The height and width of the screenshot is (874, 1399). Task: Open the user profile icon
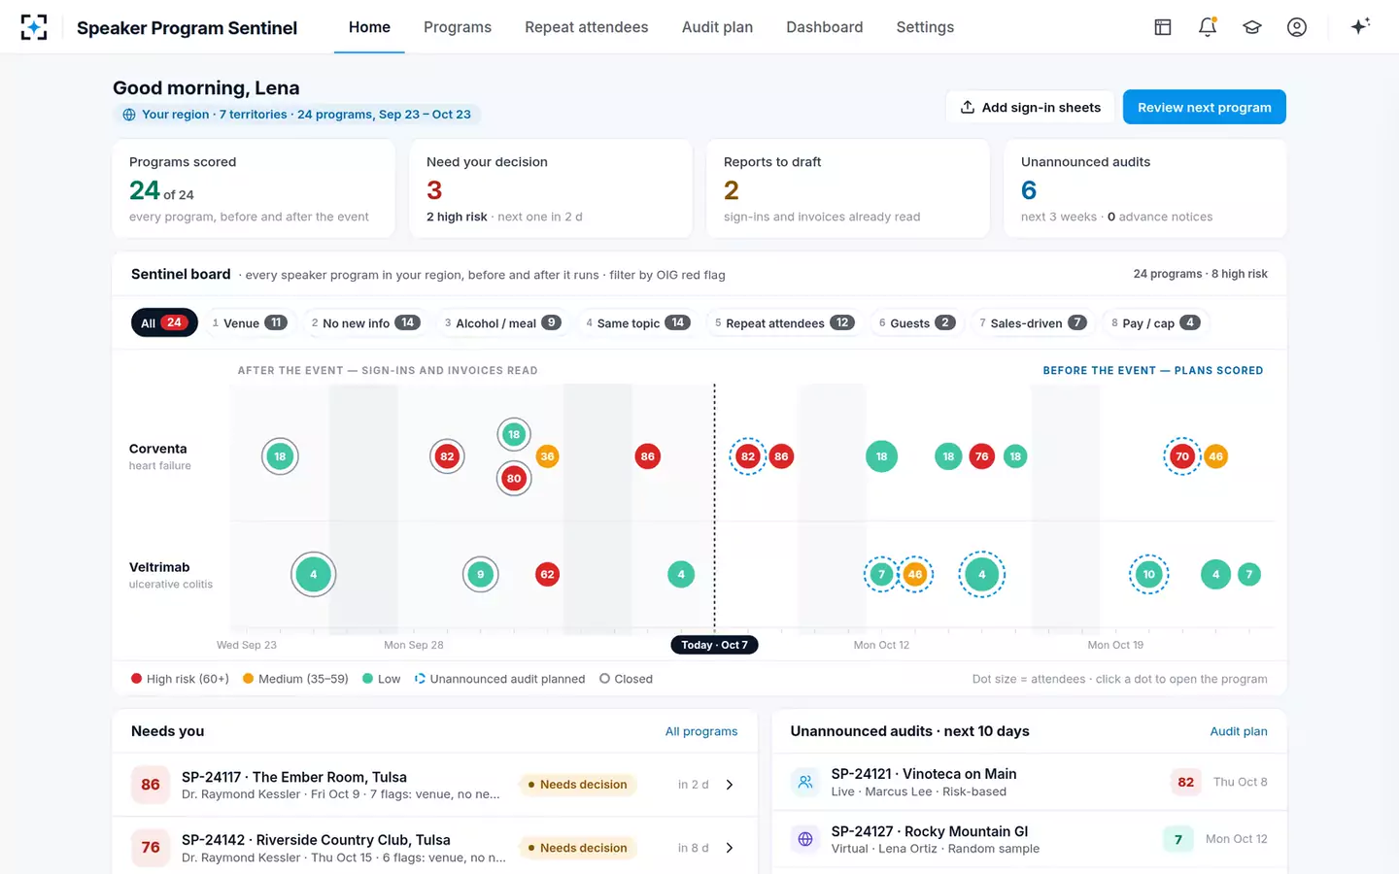(1297, 27)
